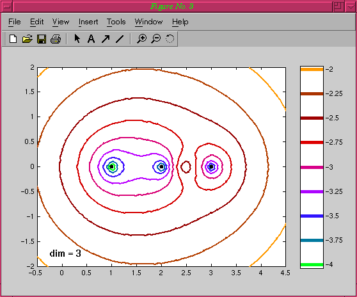Click the New Figure icon

(x=13, y=38)
